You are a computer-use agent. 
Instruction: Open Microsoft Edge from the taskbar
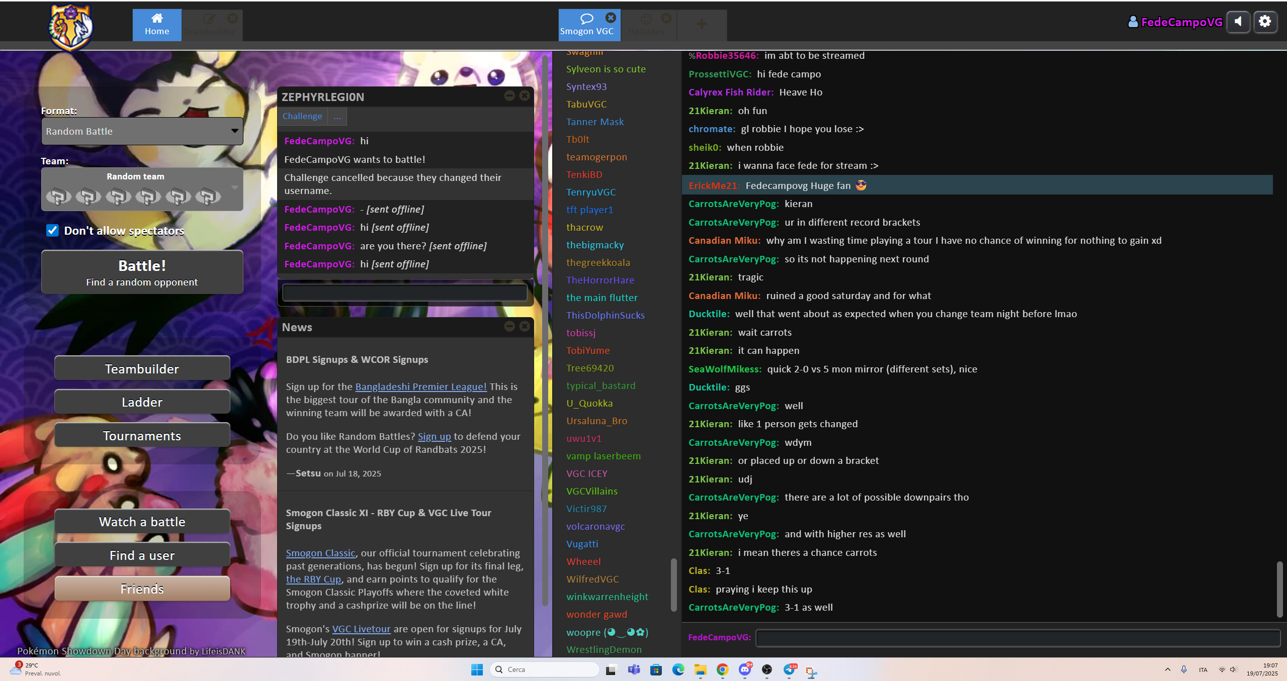(x=678, y=669)
